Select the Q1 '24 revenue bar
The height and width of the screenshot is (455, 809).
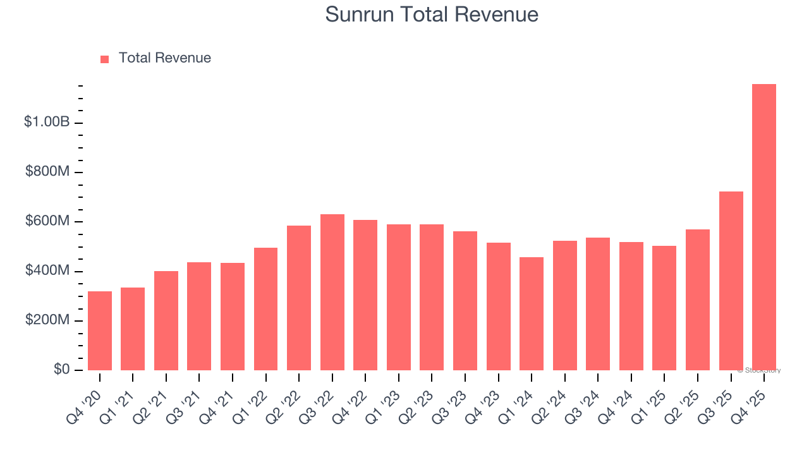click(532, 313)
